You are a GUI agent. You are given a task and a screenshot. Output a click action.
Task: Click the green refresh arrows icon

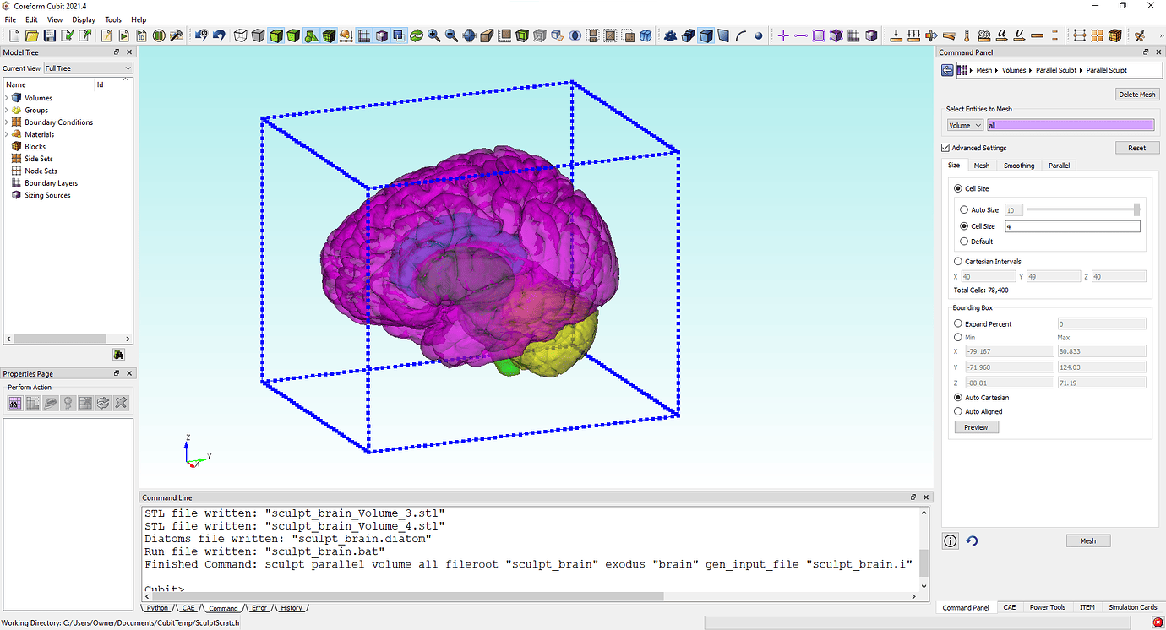(416, 35)
